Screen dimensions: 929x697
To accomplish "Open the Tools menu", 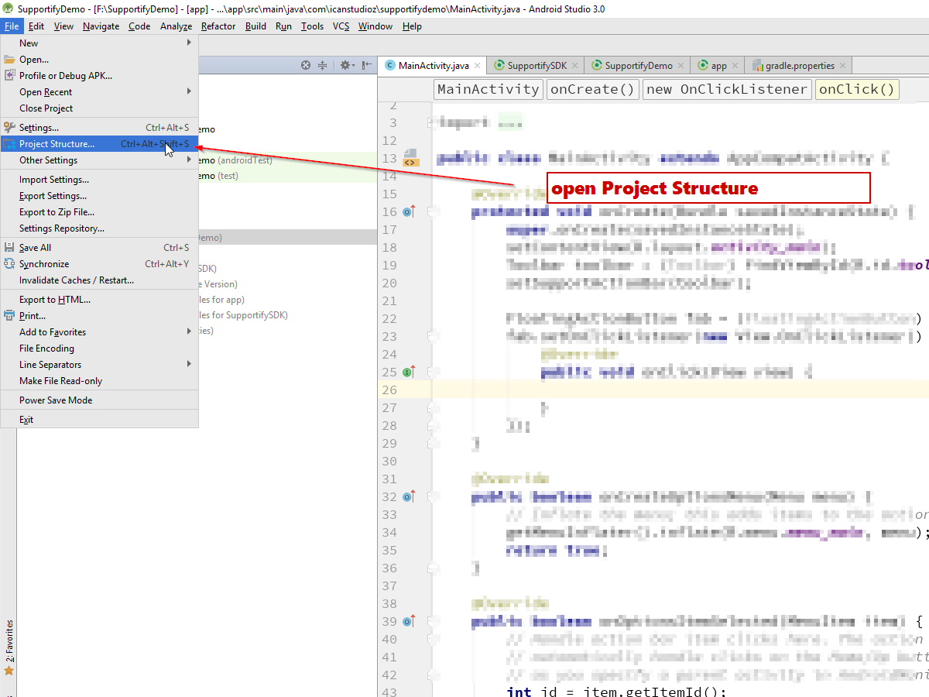I will click(x=313, y=26).
